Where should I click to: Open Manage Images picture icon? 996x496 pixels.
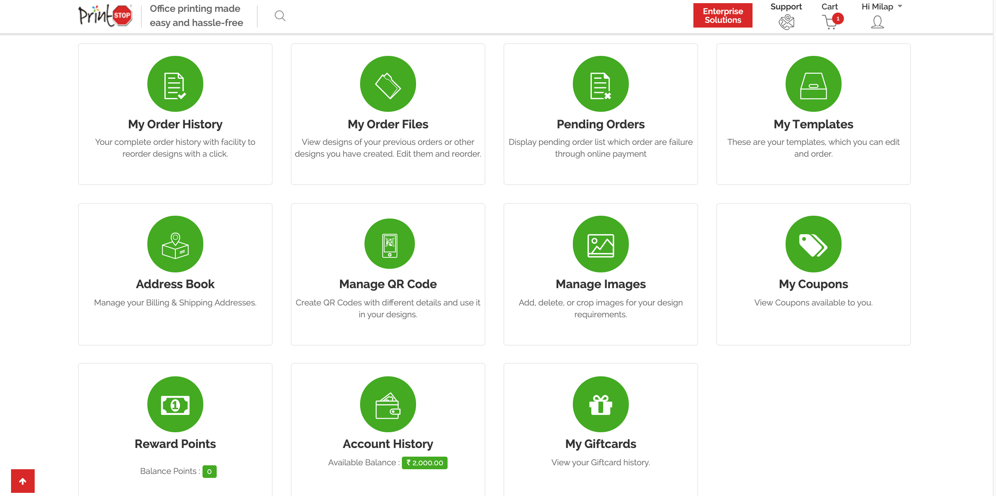point(600,244)
